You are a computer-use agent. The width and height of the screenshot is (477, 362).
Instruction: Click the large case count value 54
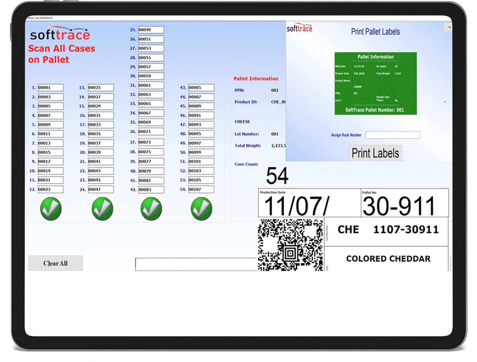coord(278,175)
